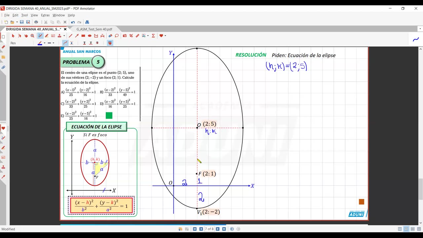The height and width of the screenshot is (238, 423).
Task: Open the Extras menu
Action: pyautogui.click(x=45, y=15)
